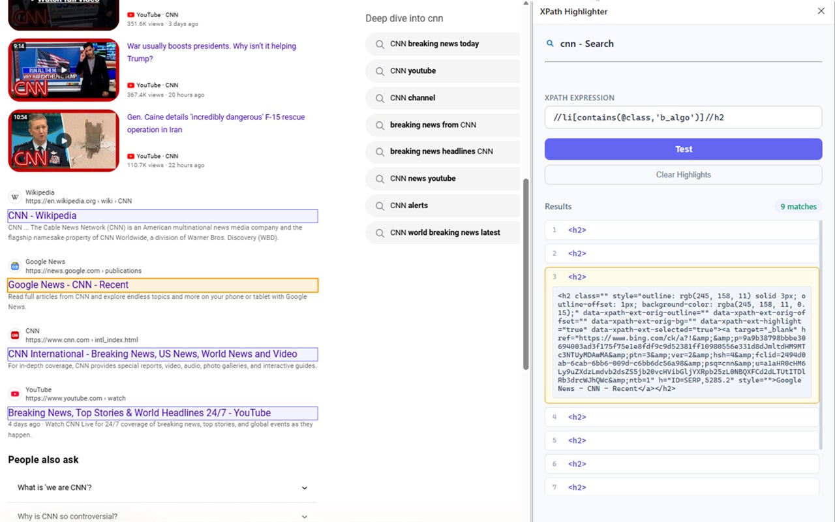
Task: Select the 'CNN alerts' suggestion
Action: click(442, 206)
